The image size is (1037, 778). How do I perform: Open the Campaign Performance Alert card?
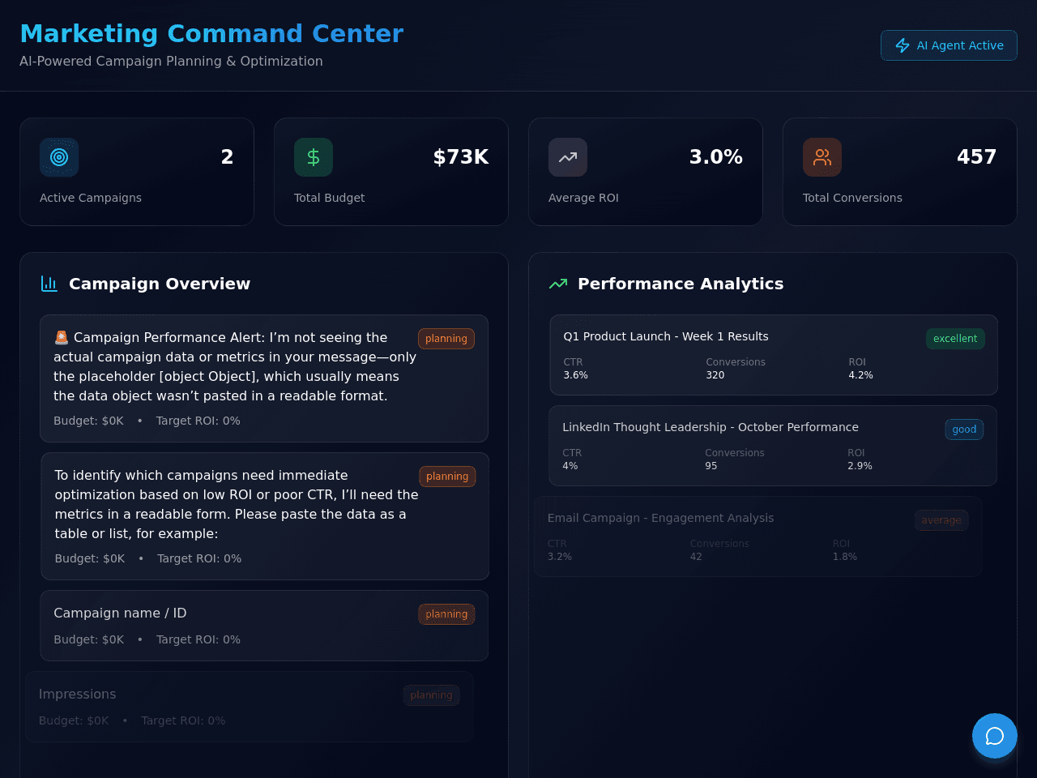[264, 378]
